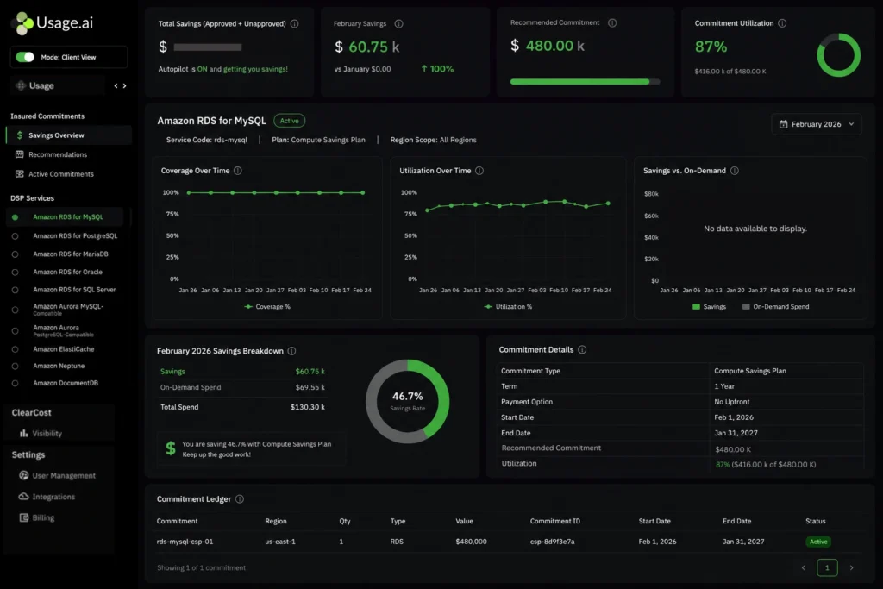This screenshot has width=883, height=589.
Task: Go to previous item with left chevron by Usage
Action: click(116, 85)
